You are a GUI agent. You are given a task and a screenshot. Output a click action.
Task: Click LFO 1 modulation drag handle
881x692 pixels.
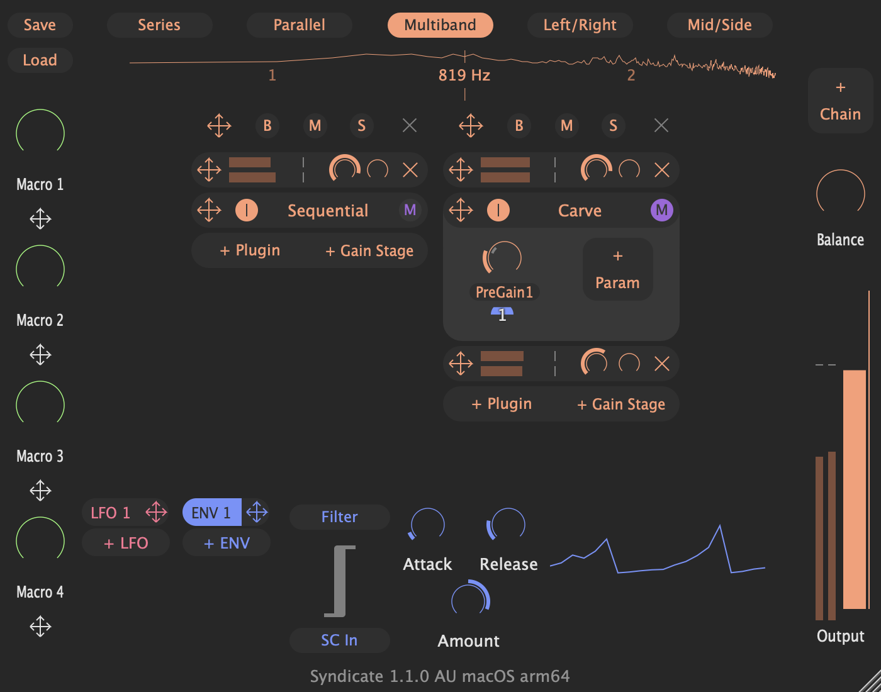[156, 512]
